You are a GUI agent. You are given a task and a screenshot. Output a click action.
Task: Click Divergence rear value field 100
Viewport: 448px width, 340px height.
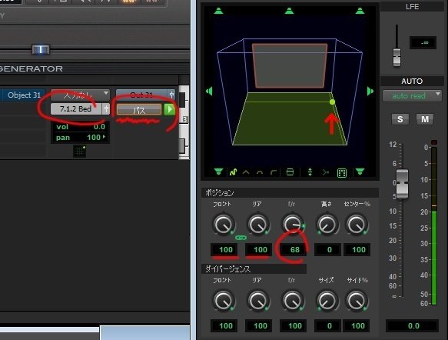258,325
